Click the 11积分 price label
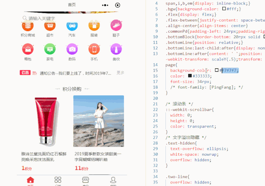The width and height of the screenshot is (265, 186). (x=81, y=168)
